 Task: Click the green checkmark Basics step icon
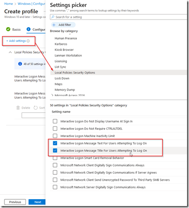8,29
